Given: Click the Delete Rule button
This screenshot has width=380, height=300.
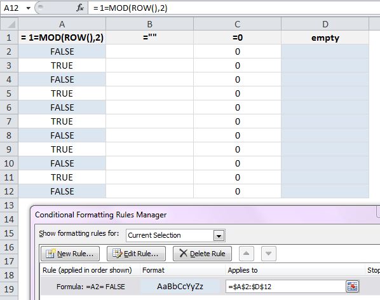Looking at the screenshot, I should (202, 254).
